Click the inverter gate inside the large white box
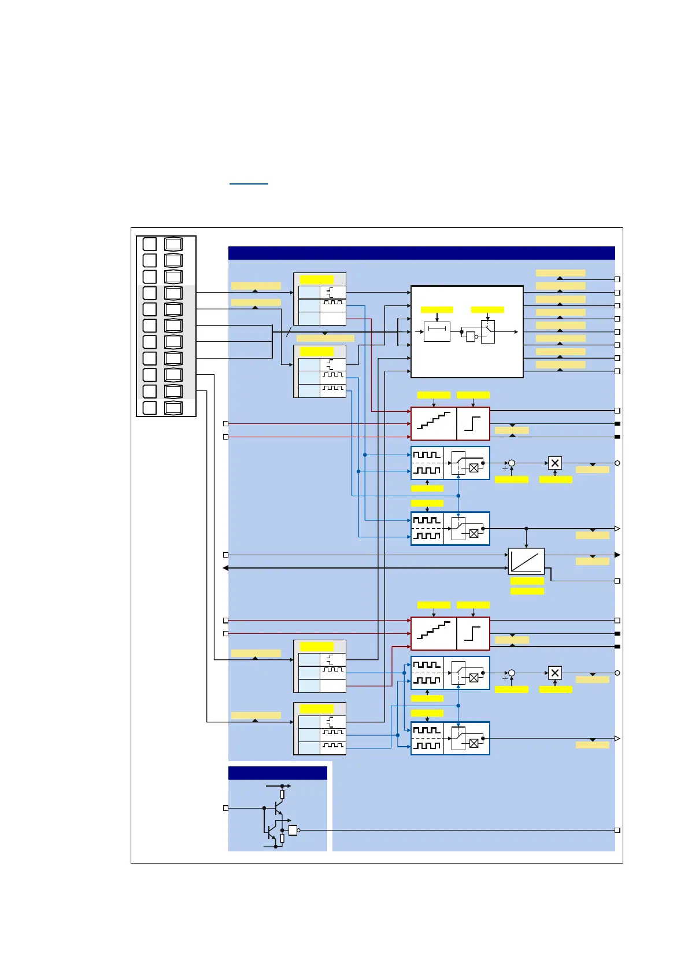 [472, 336]
